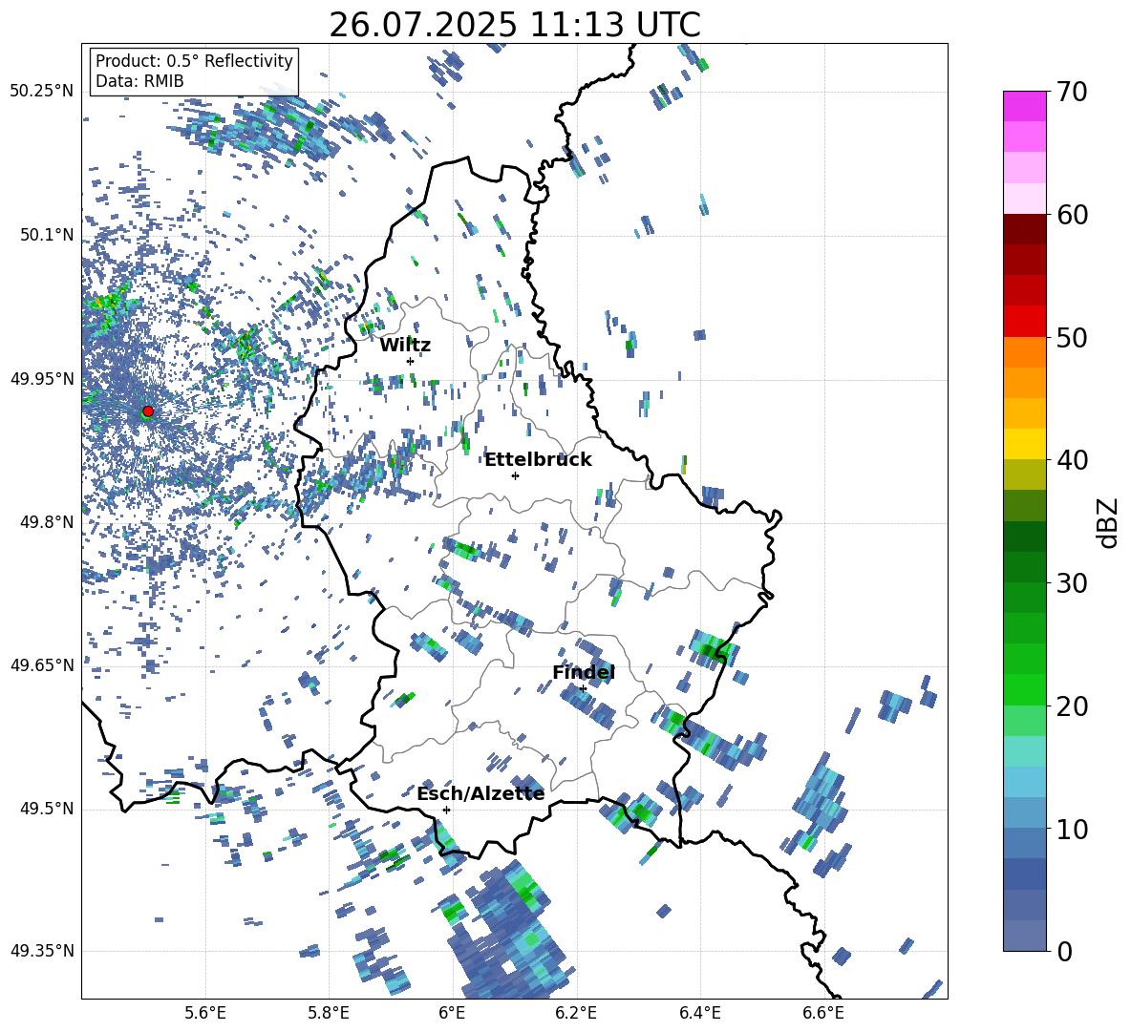This screenshot has height=1032, width=1131.
Task: Click the 49.5°N latitude tick label
Action: click(x=48, y=808)
